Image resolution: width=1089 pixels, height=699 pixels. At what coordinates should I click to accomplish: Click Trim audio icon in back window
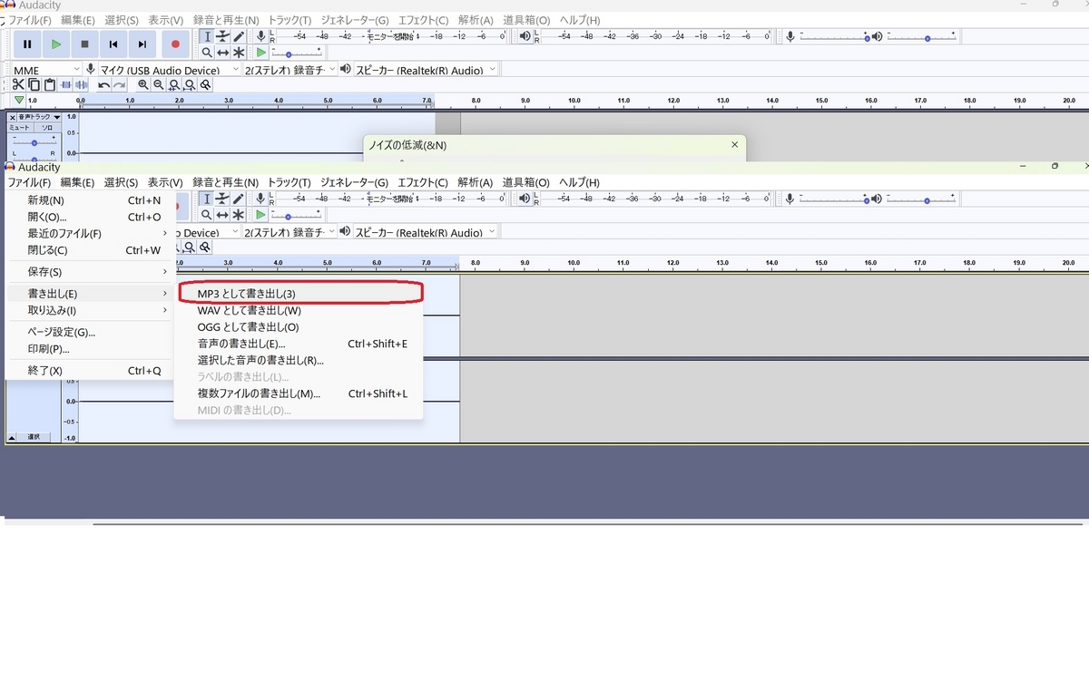[66, 84]
